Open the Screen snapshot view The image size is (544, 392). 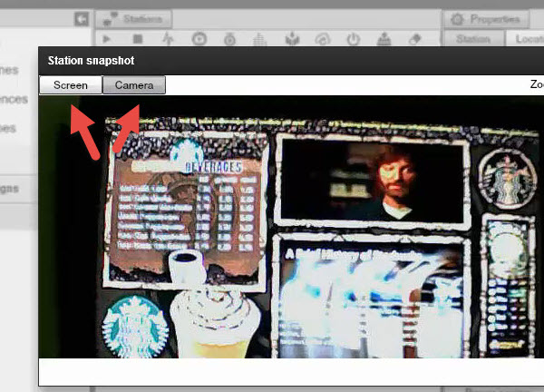click(71, 85)
